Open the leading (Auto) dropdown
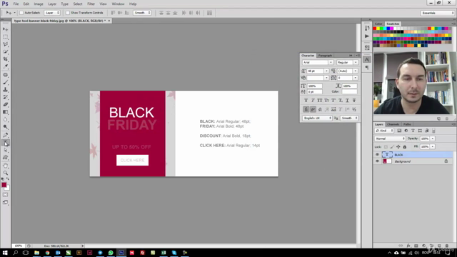The height and width of the screenshot is (257, 457). click(x=356, y=71)
